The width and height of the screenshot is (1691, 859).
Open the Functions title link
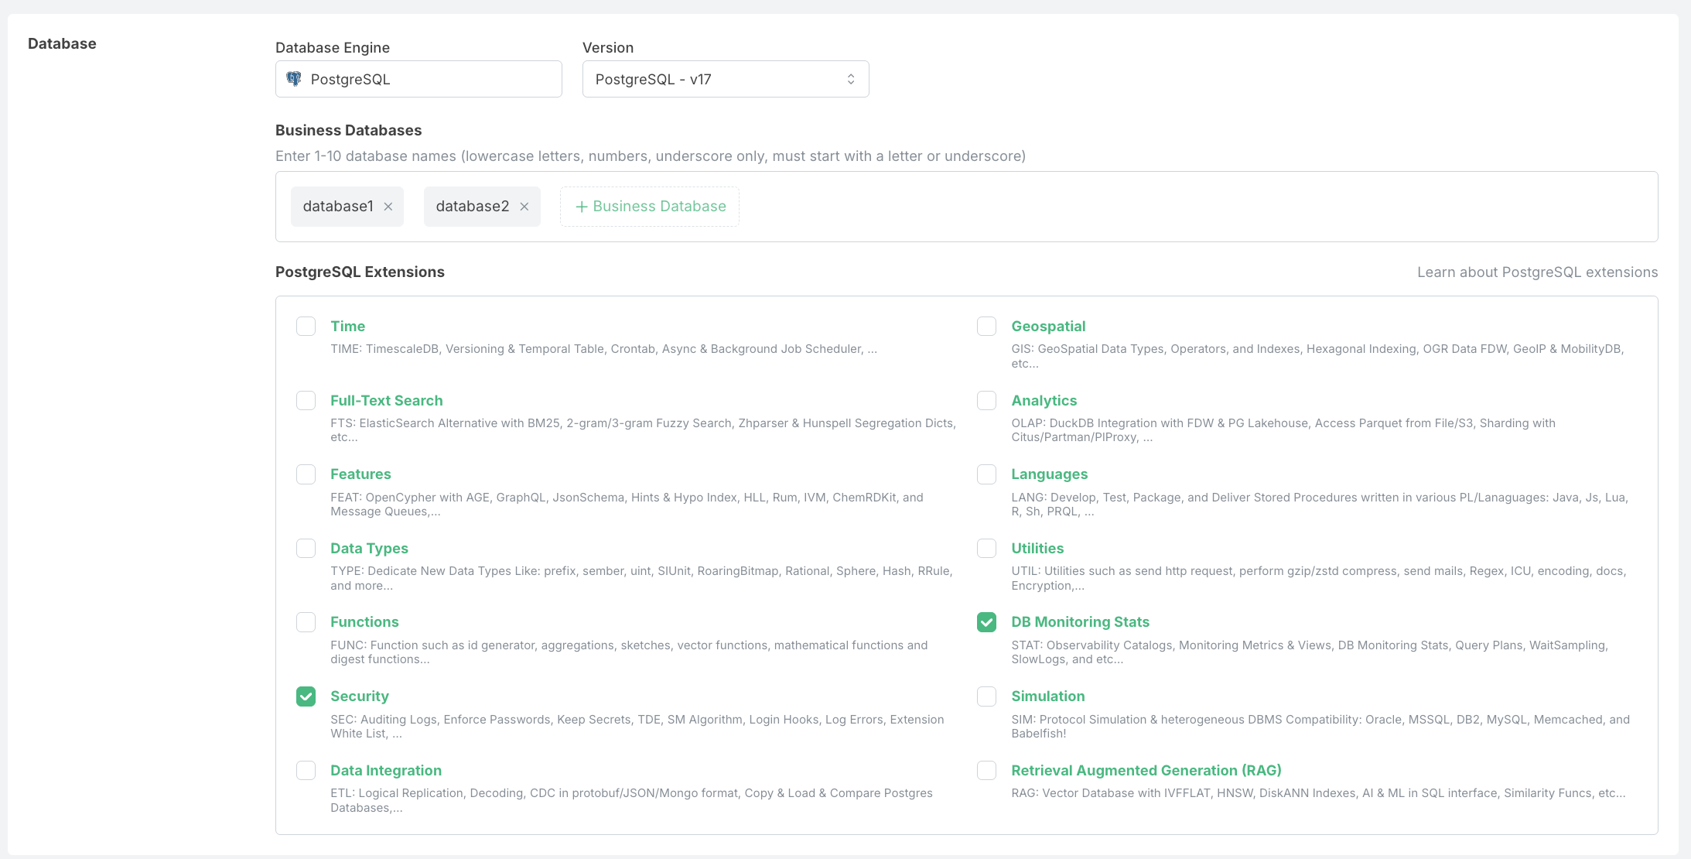tap(364, 622)
